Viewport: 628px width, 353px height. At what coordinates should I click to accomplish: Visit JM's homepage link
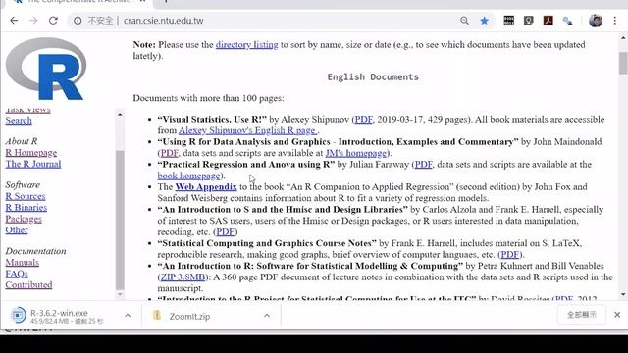[356, 153]
